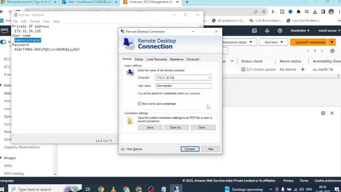The height and width of the screenshot is (192, 341).
Task: Open Notepad Edit menu
Action: point(23,21)
